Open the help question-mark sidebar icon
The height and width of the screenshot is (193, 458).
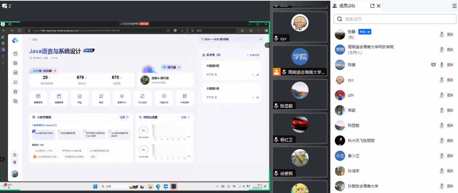point(15,155)
